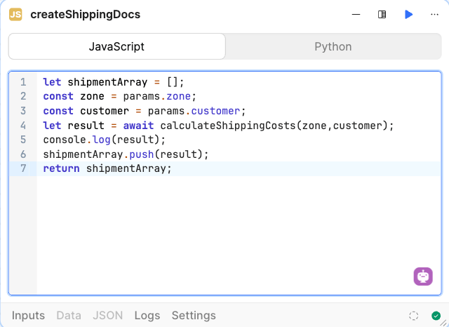Viewport: 449px width, 327px height.
Task: Select the JSON tab
Action: (x=107, y=315)
